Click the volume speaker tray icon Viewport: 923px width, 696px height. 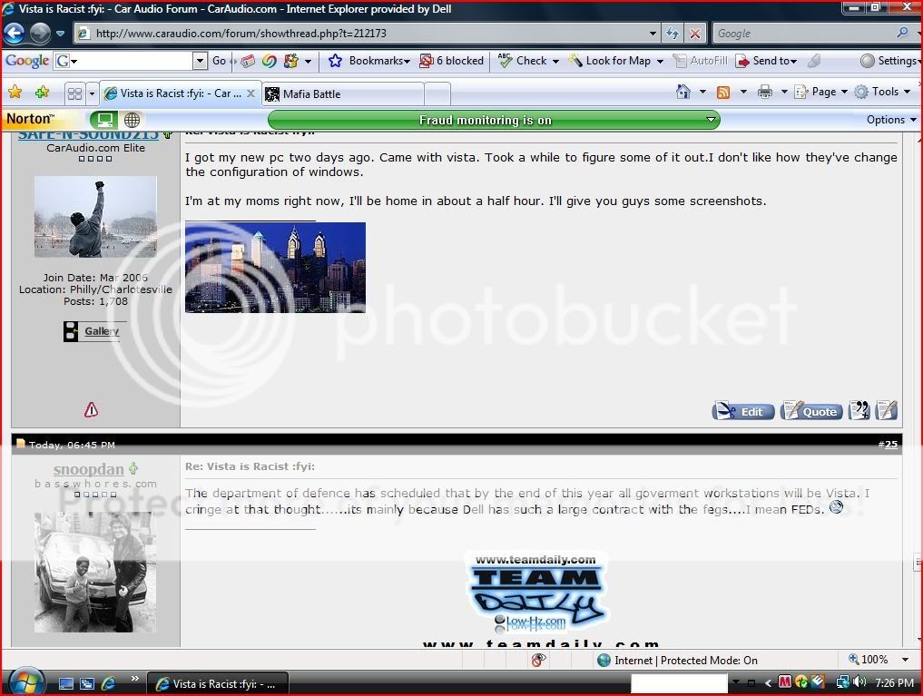pos(859,681)
